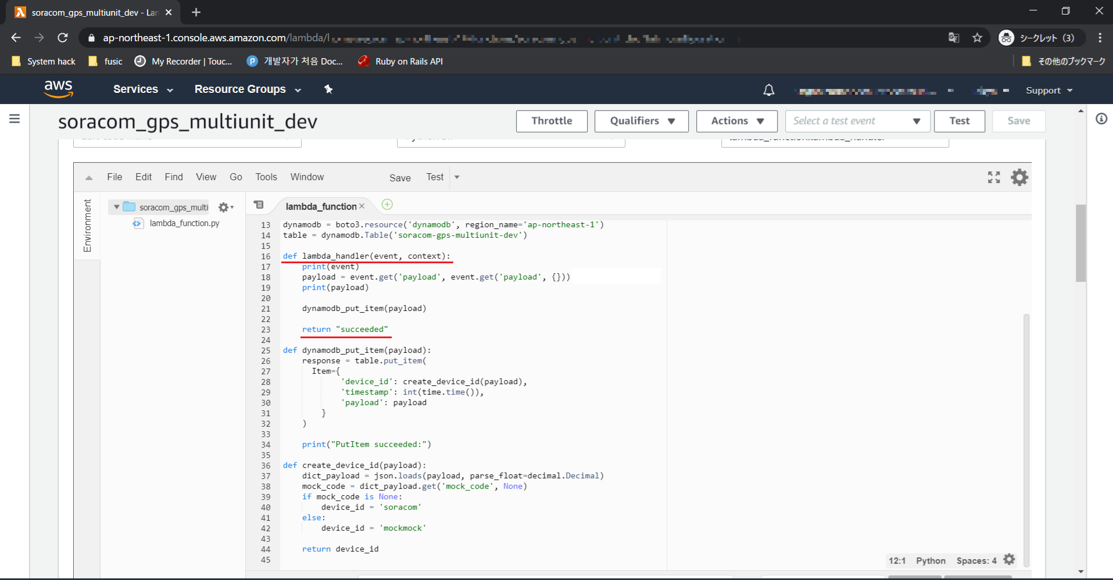Screen dimensions: 1113x580
Task: Click the Throttle button
Action: [552, 121]
